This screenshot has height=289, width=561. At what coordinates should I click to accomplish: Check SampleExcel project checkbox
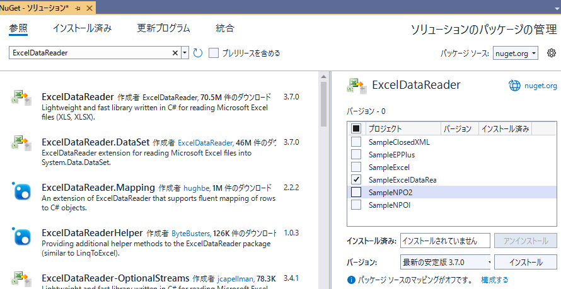click(356, 167)
